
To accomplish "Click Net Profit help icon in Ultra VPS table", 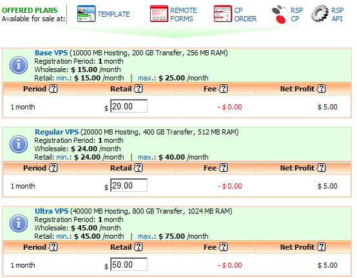I will click(322, 246).
